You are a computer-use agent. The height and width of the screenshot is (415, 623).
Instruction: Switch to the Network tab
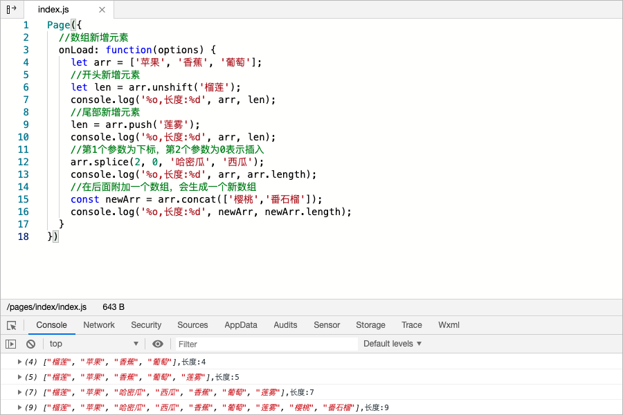pos(99,325)
